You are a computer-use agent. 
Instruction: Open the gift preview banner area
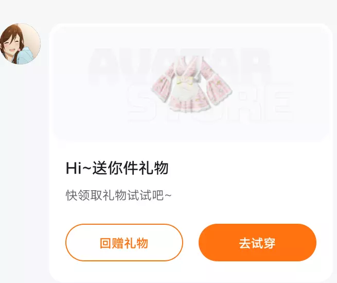[191, 84]
